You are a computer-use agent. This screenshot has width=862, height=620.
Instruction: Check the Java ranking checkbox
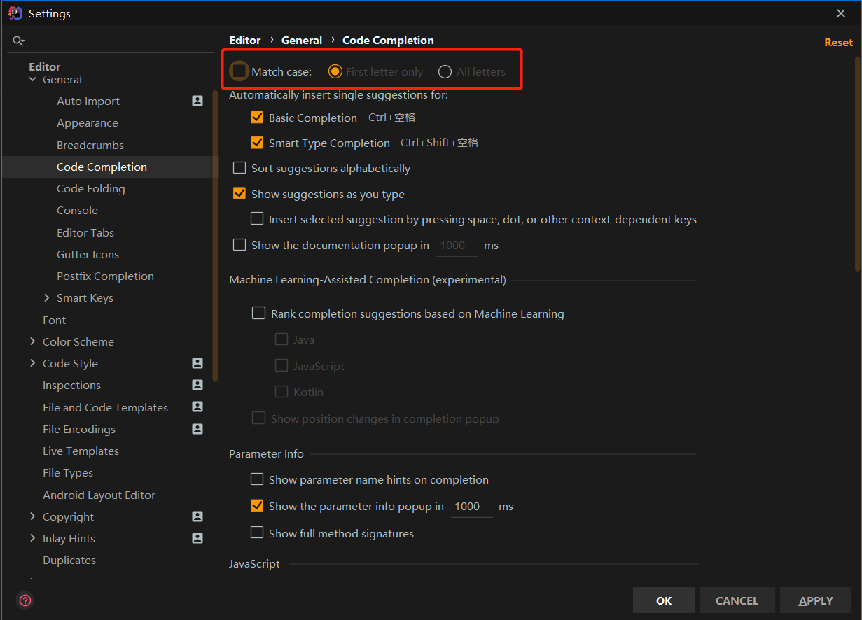tap(281, 339)
